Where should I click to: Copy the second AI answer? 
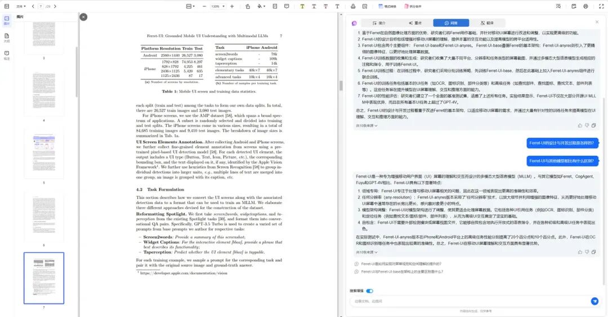tap(594, 252)
